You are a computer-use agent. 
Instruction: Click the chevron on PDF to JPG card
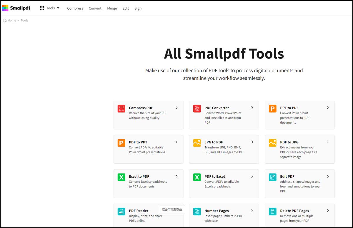point(328,142)
